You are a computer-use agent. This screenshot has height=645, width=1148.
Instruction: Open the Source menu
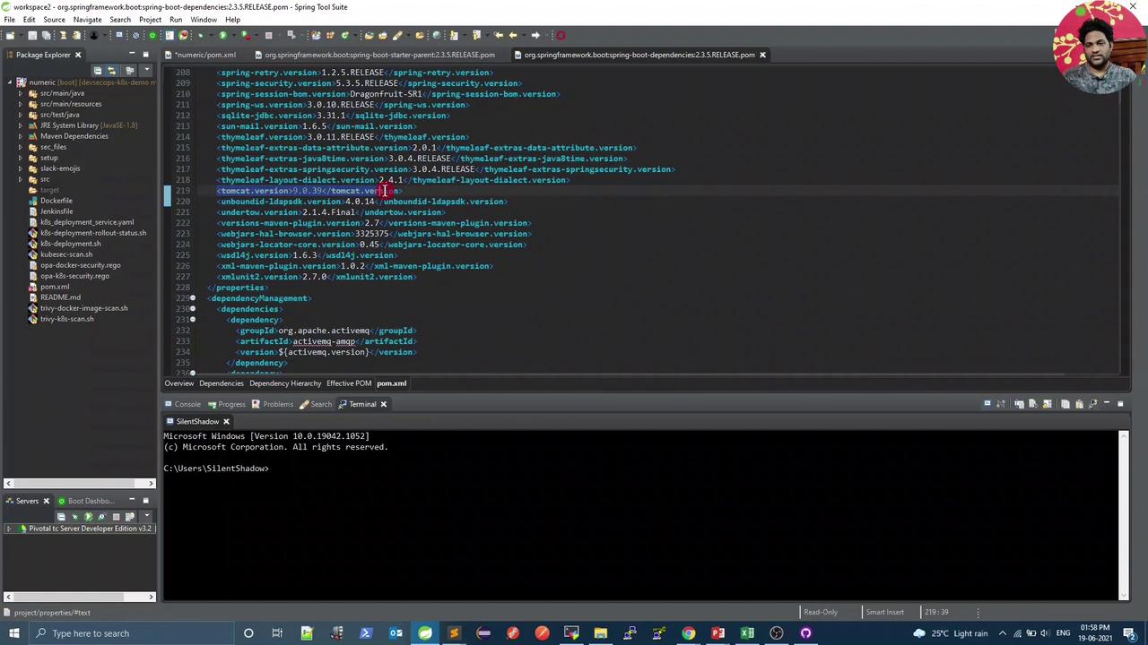point(54,20)
